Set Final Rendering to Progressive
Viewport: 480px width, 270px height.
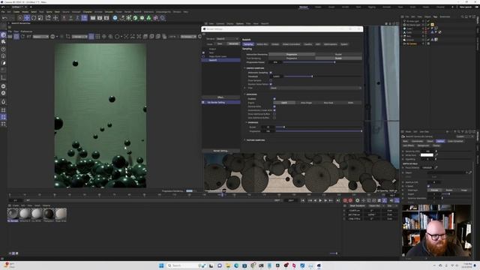click(292, 58)
